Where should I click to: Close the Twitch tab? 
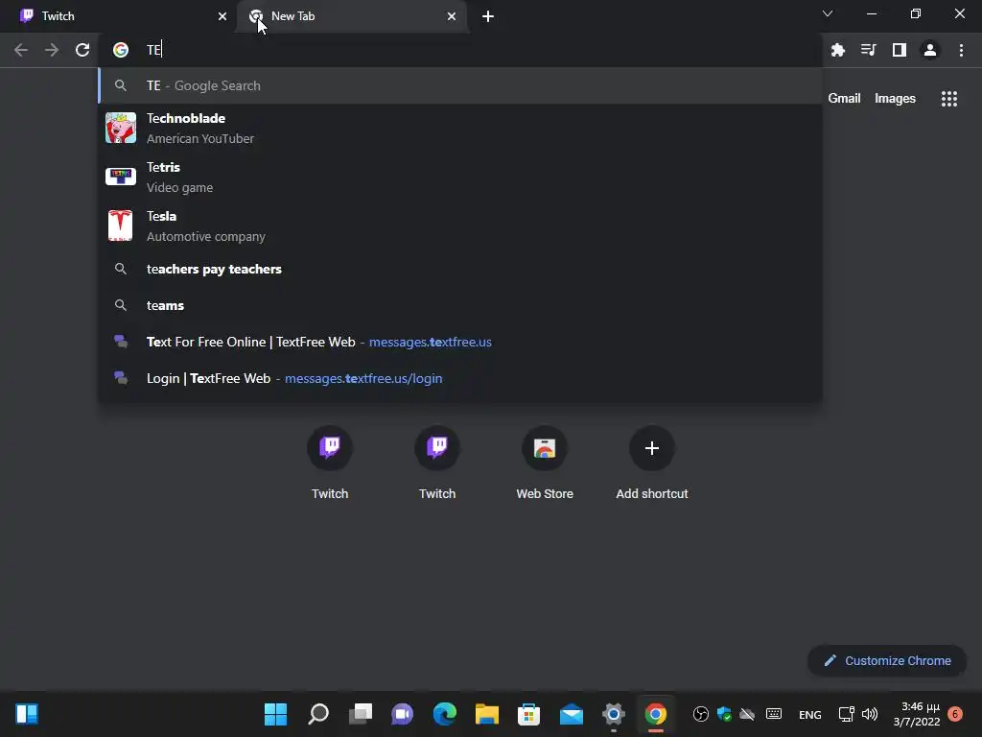[222, 16]
